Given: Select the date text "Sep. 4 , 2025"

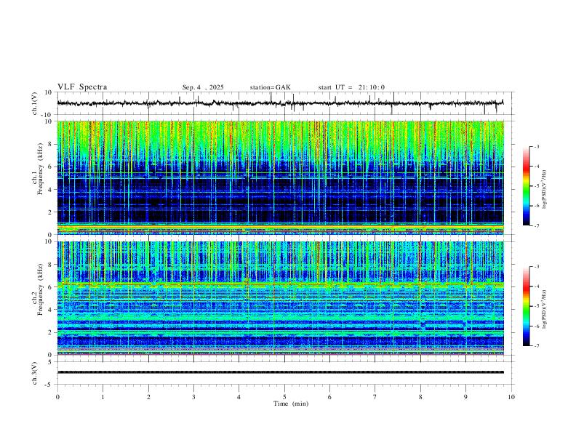Looking at the screenshot, I should click(203, 87).
